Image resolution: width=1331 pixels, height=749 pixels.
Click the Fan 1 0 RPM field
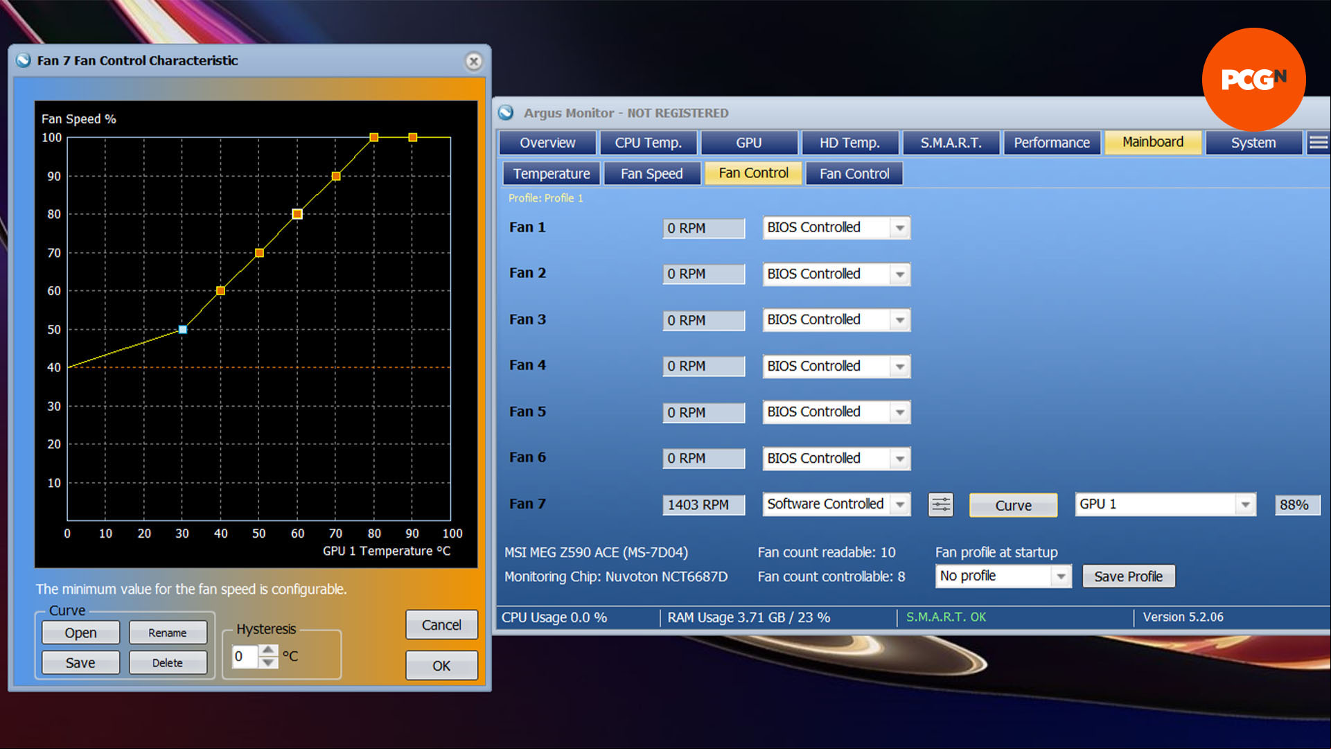tap(703, 228)
